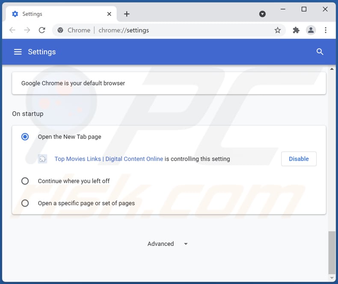Click the chrome://settings address bar
Screen dimensions: 338x284
point(169,30)
